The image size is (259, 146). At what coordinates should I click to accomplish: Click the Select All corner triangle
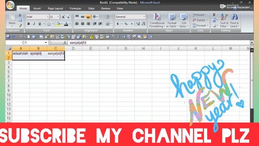(9, 49)
